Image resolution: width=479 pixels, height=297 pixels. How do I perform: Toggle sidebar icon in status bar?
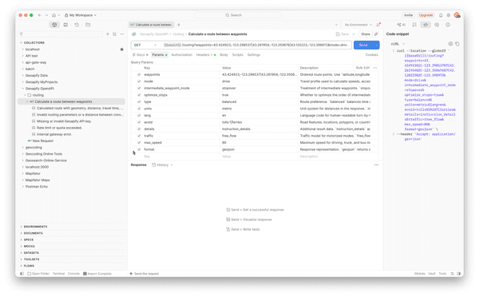point(22,274)
